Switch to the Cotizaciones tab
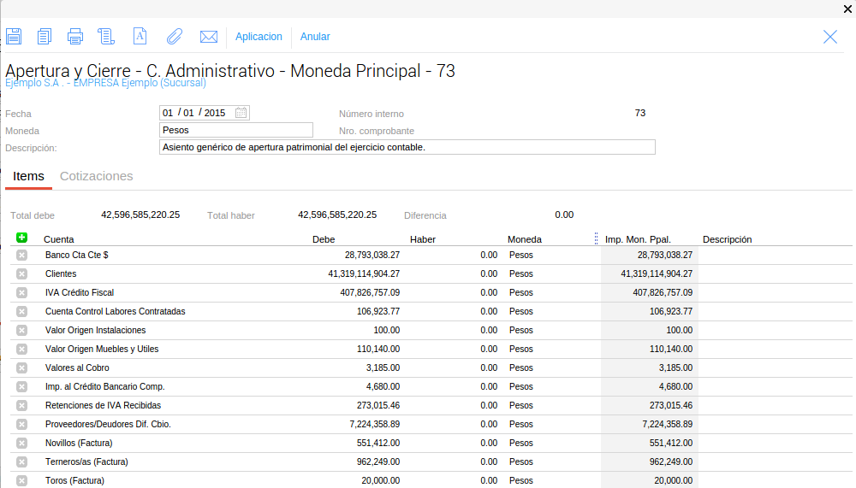 click(96, 176)
